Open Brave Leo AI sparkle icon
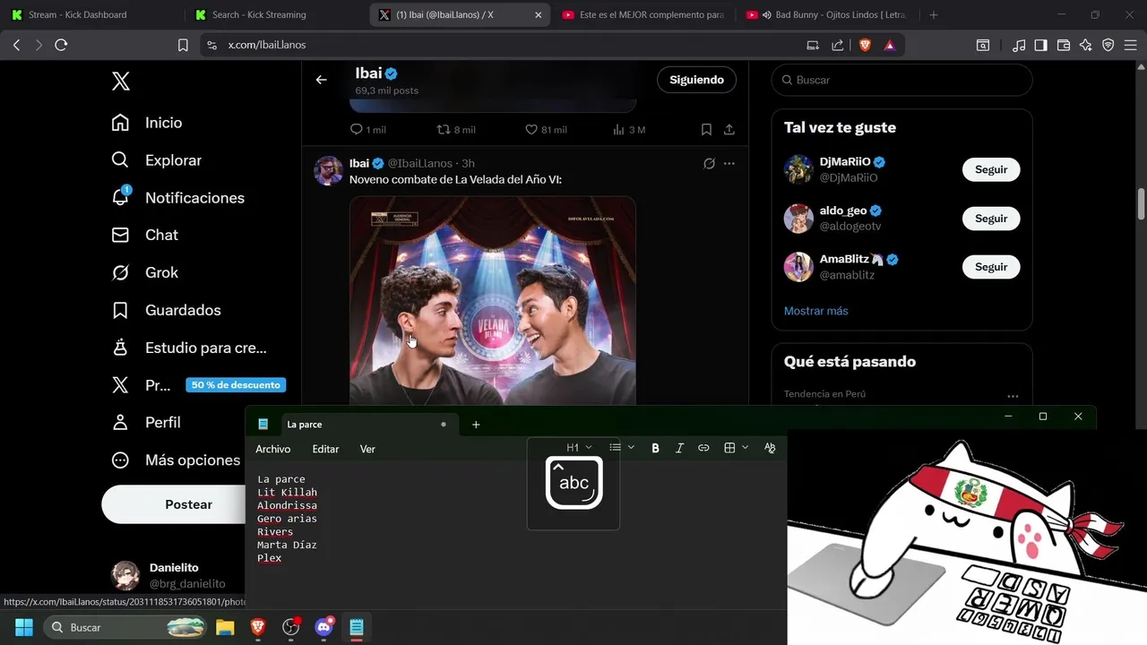 pyautogui.click(x=1086, y=45)
